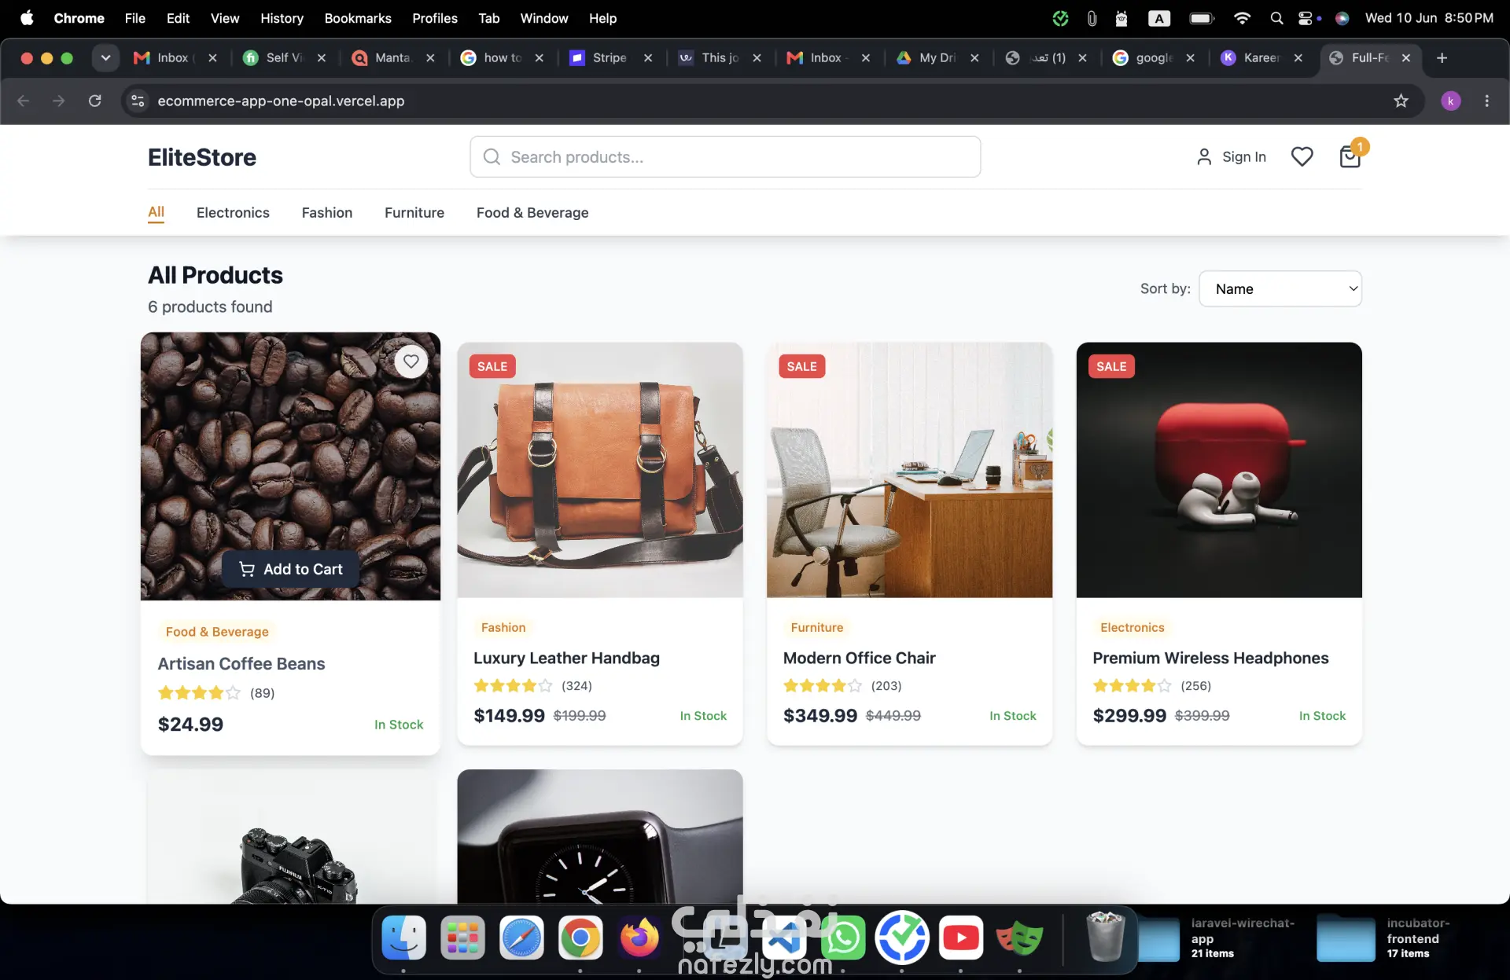This screenshot has height=980, width=1510.
Task: Open a new browser tab
Action: click(1442, 58)
